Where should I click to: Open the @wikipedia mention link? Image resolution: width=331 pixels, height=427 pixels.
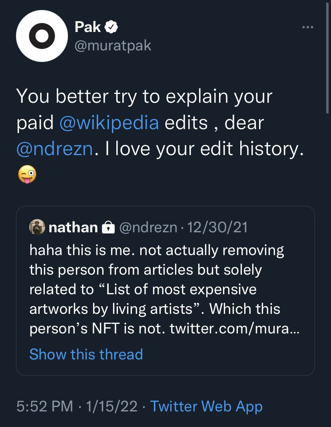(x=109, y=123)
